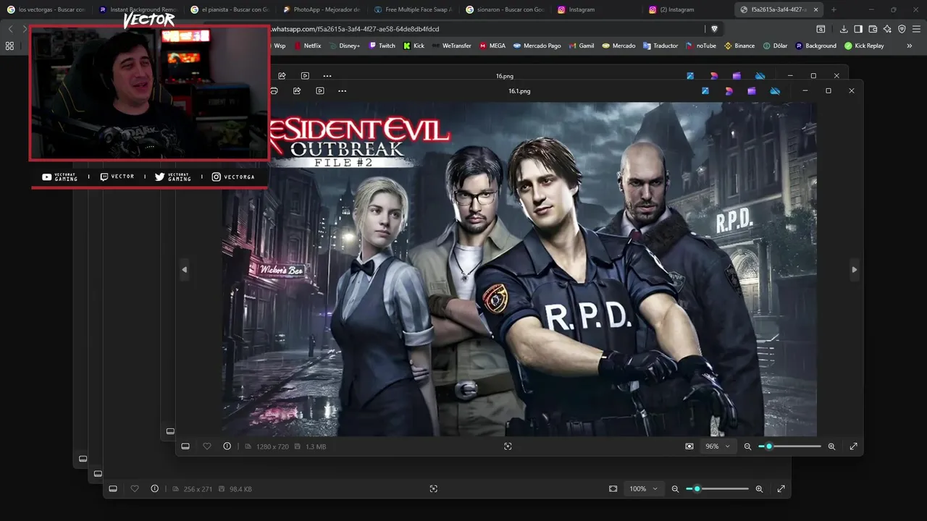Screen dimensions: 927x521
Task: Start slideshow in 16.1.png window
Action: [320, 91]
